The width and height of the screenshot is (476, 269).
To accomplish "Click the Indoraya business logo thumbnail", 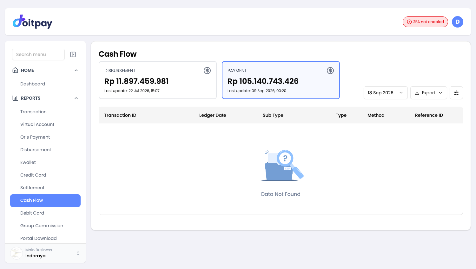I will point(17,253).
